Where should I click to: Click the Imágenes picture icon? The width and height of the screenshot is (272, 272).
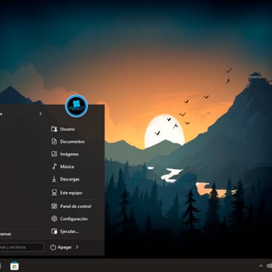click(54, 154)
